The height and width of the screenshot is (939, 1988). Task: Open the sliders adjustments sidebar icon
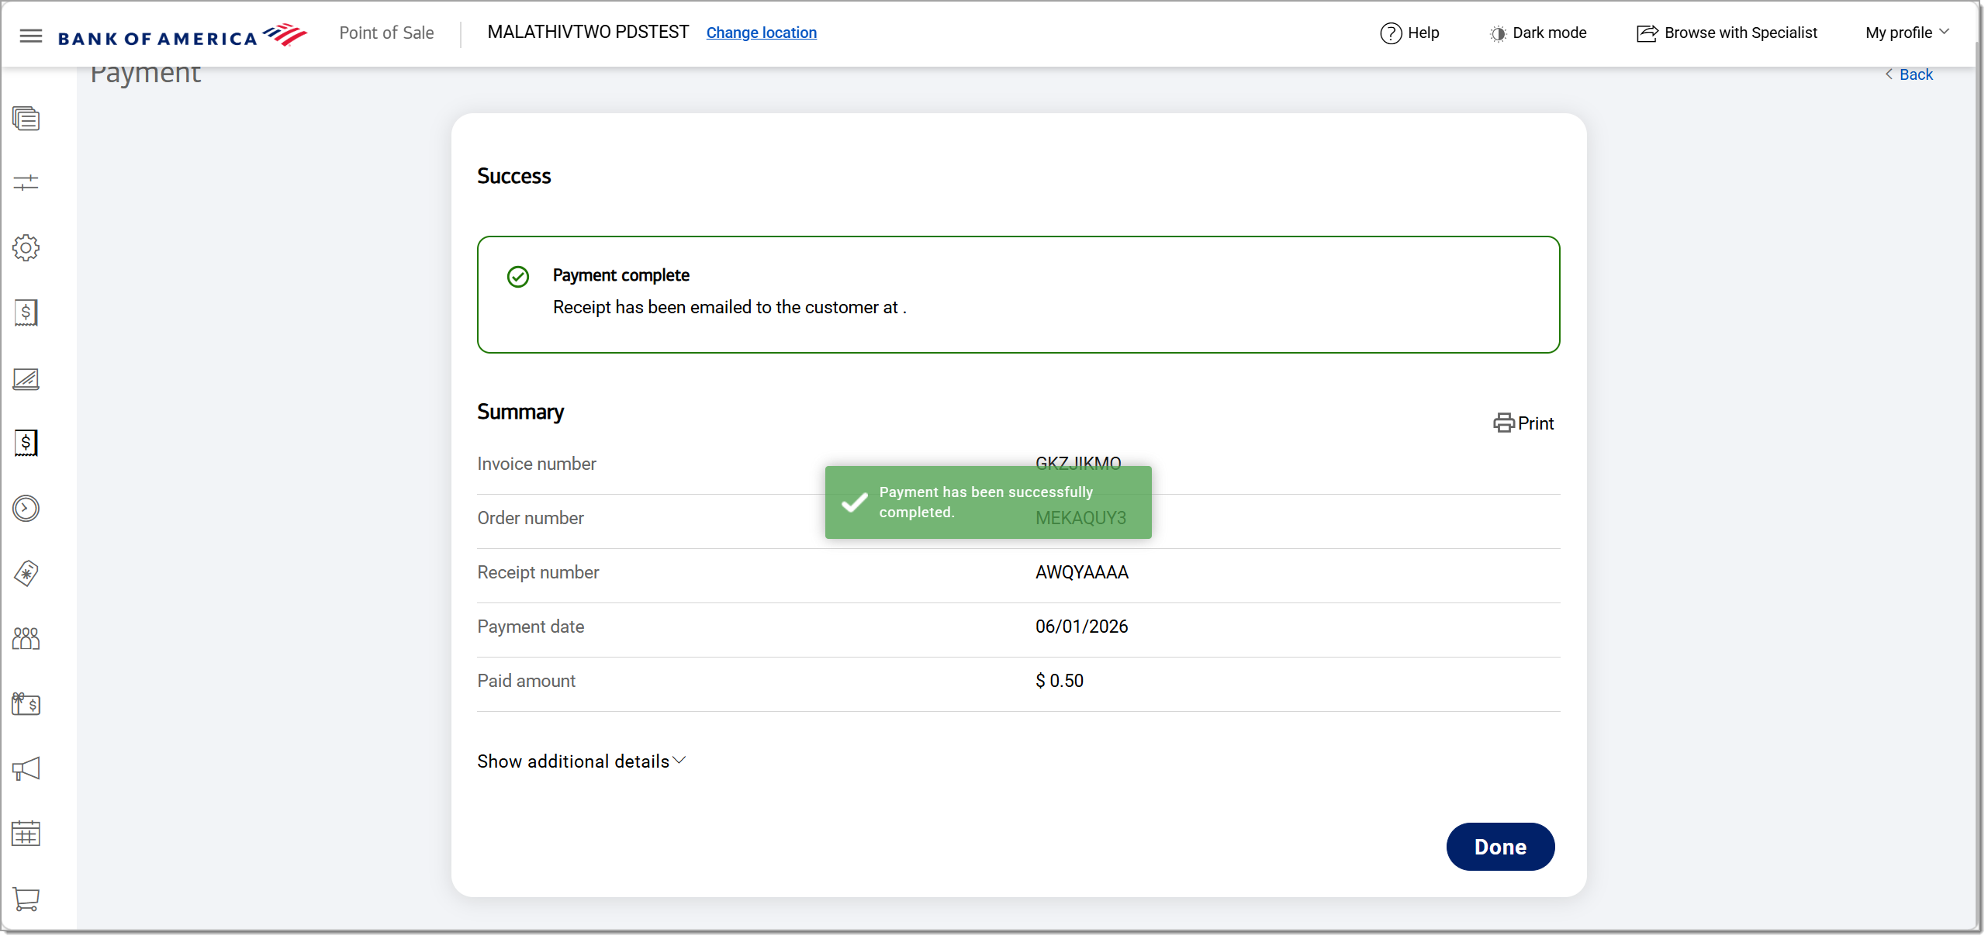tap(26, 182)
